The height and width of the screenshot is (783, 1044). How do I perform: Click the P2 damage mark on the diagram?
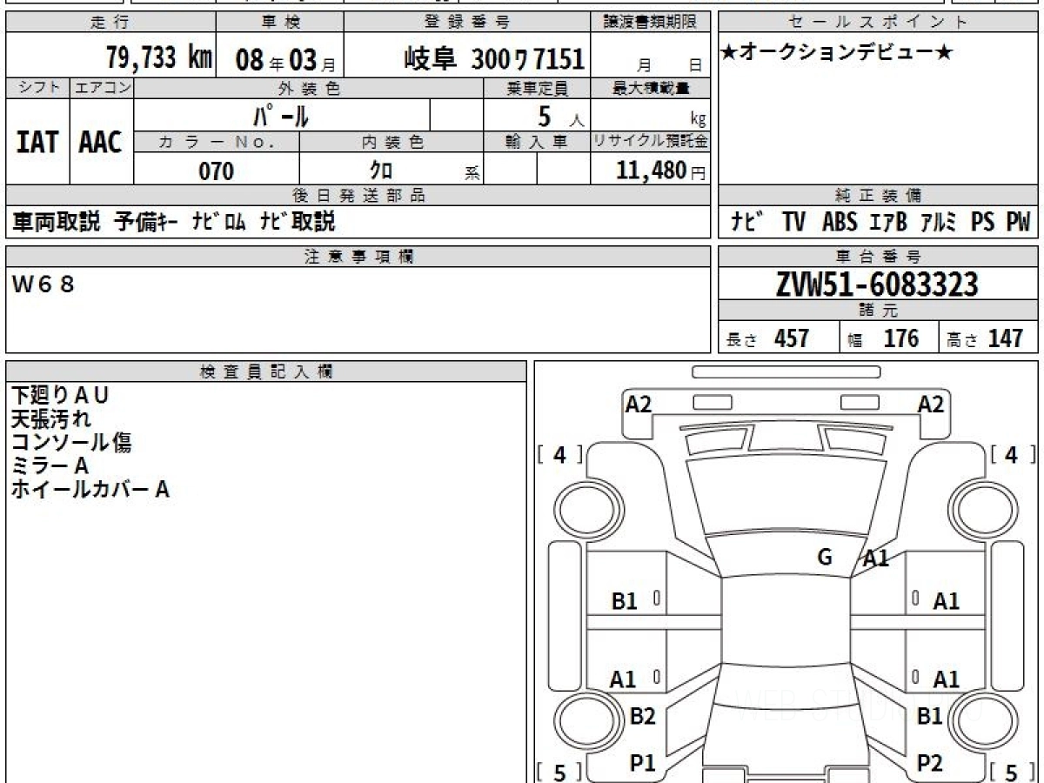930,764
